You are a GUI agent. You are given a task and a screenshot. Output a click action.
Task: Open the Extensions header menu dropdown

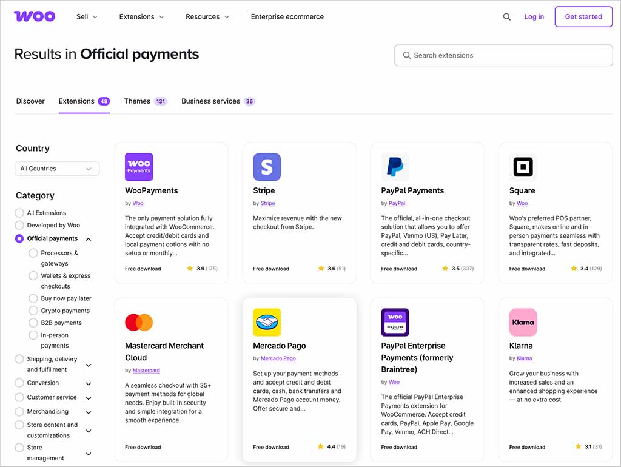click(x=141, y=16)
